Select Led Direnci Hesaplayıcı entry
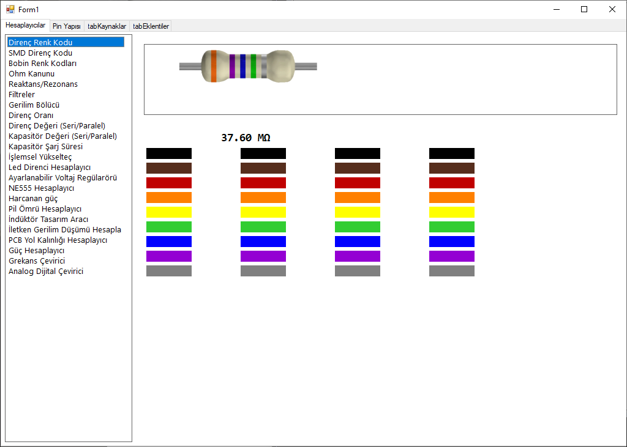Viewport: 627px width, 447px height. pyautogui.click(x=50, y=168)
